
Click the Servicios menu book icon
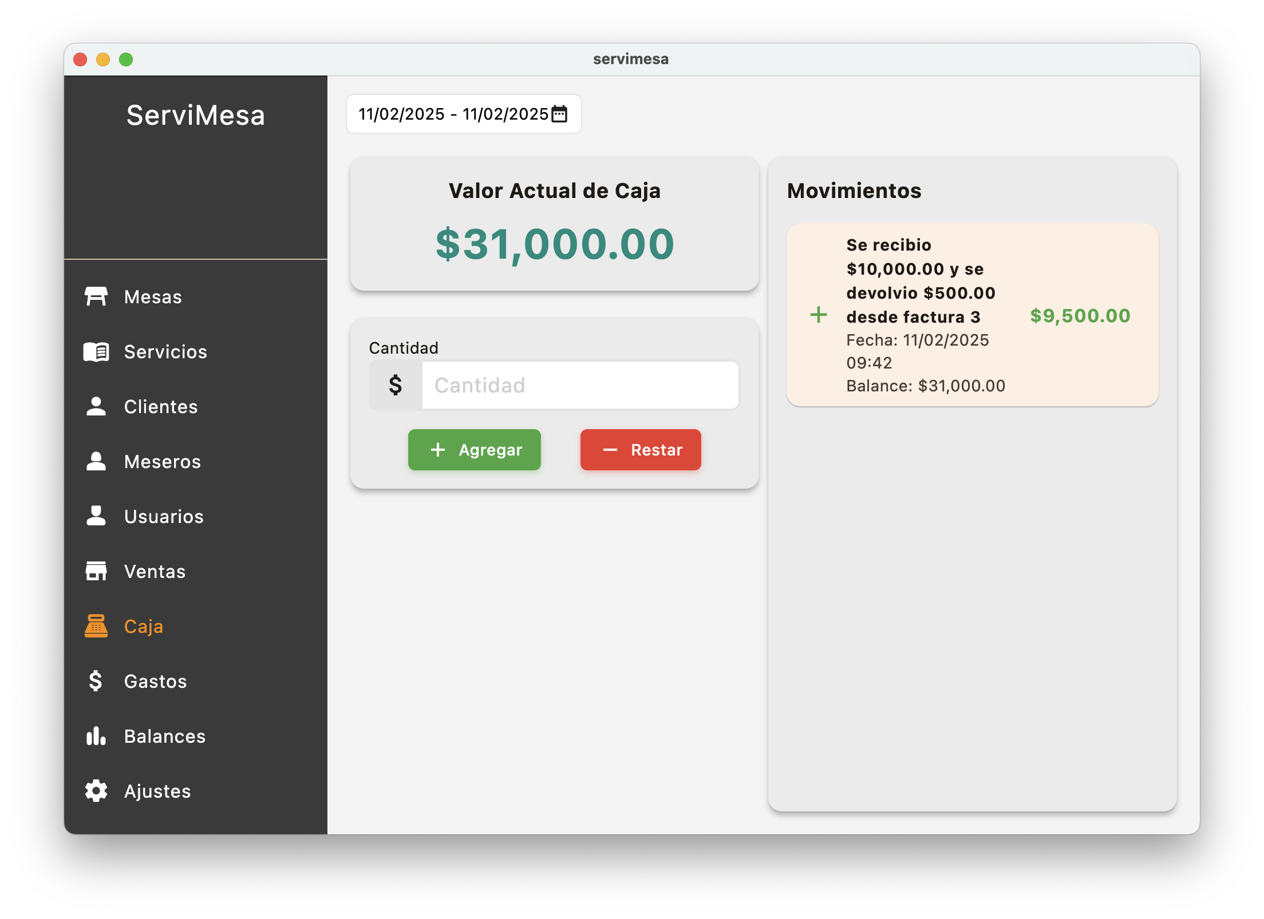click(96, 351)
